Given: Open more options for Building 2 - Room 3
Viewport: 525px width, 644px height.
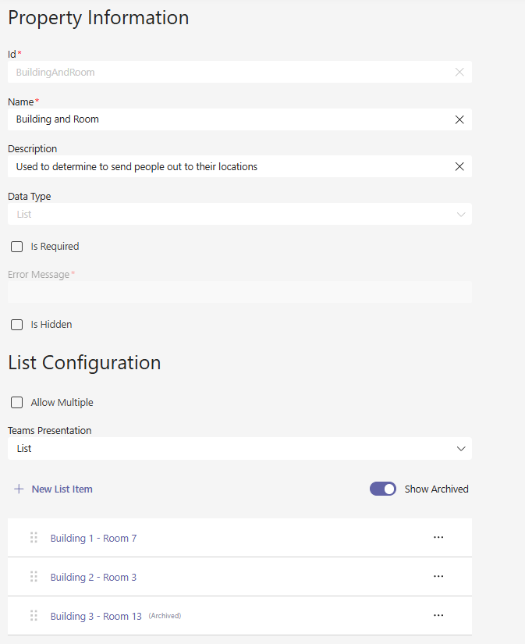Looking at the screenshot, I should tap(438, 576).
